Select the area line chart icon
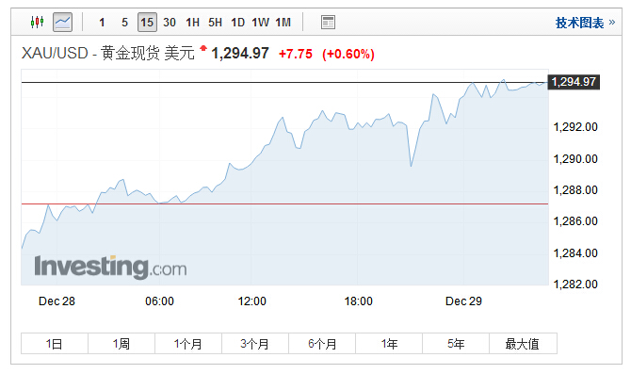Viewport: 631px width, 374px height. pyautogui.click(x=63, y=22)
